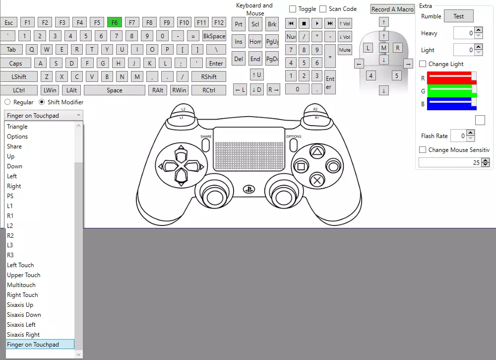Click the Esc key button
Screen dimensions: 496x360
[8, 22]
